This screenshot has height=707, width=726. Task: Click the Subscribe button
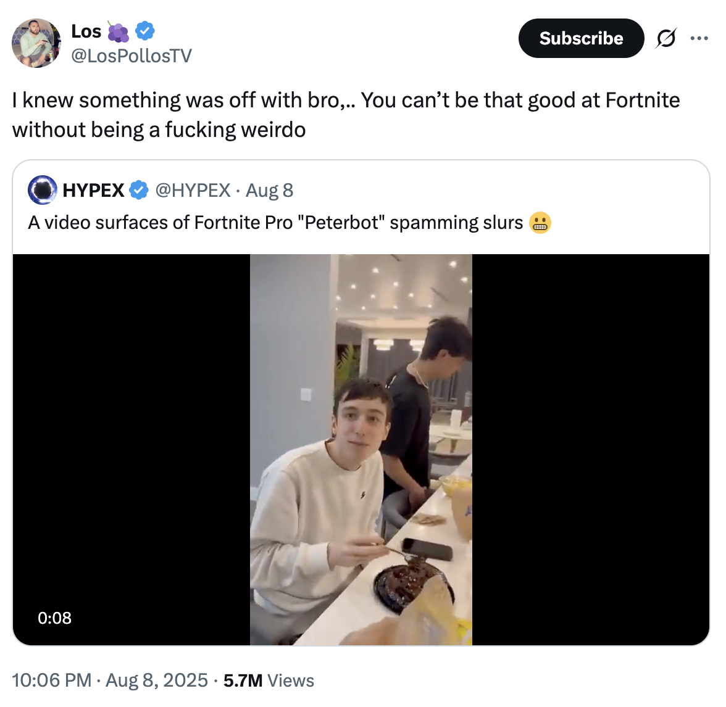click(x=580, y=38)
